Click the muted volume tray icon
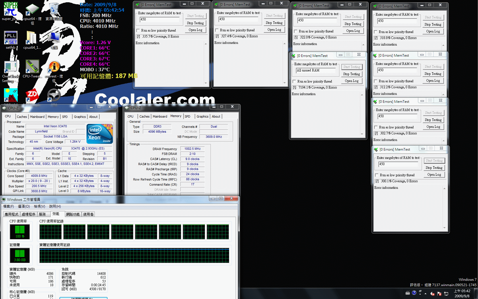The image size is (478, 299). pyautogui.click(x=432, y=294)
